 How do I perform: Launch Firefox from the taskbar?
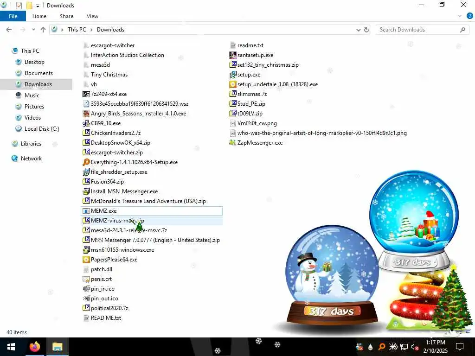pyautogui.click(x=34, y=347)
